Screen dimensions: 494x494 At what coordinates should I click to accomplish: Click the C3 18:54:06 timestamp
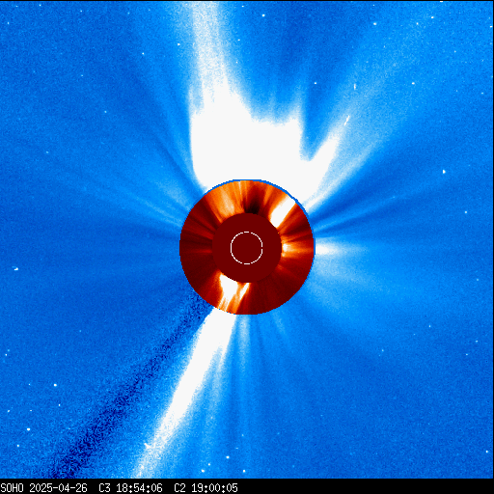click(130, 488)
